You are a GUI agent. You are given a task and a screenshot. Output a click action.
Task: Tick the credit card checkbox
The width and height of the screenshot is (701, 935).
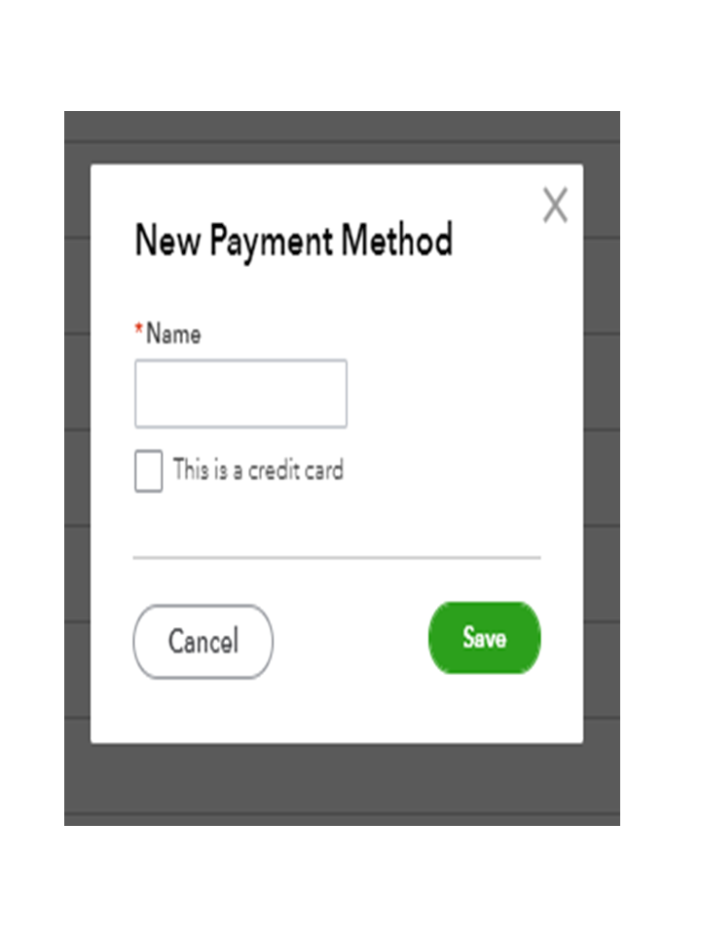pyautogui.click(x=148, y=471)
